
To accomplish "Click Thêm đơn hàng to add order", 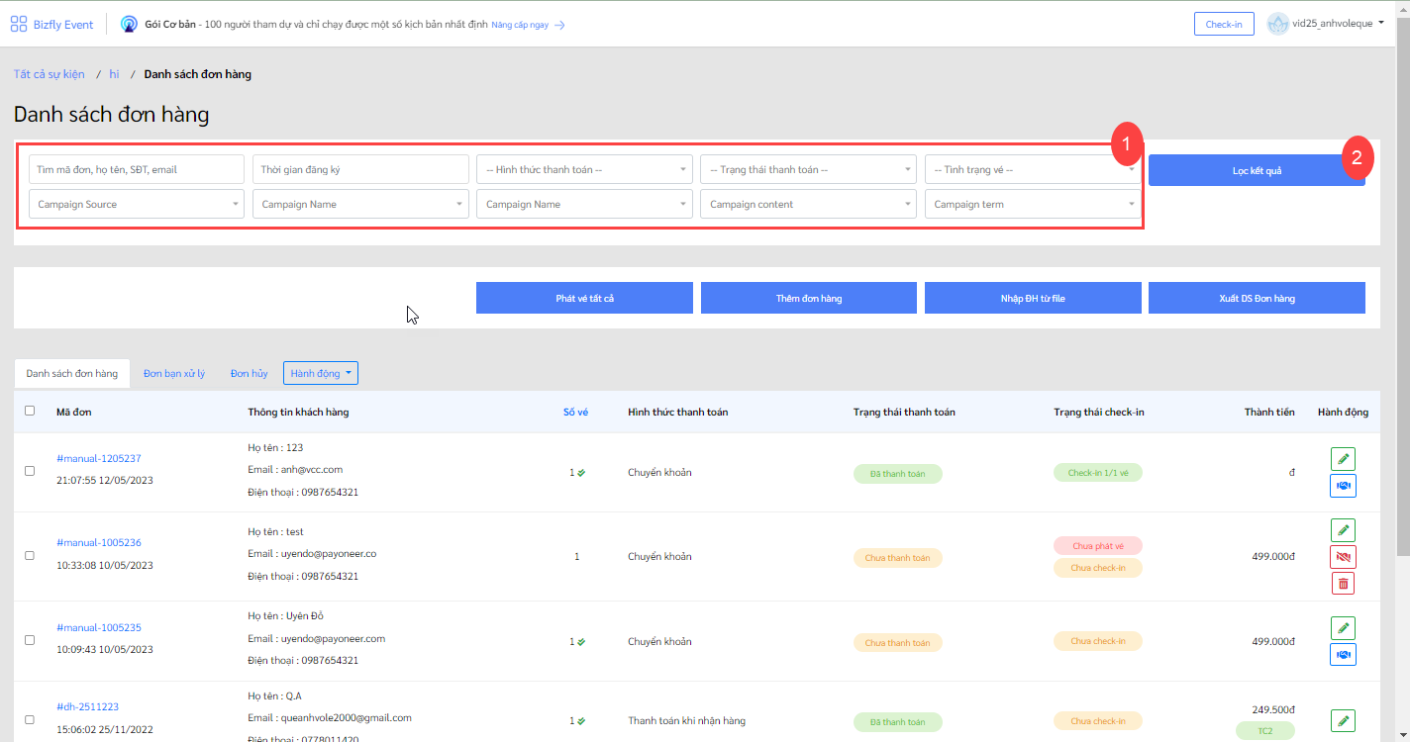I will (809, 298).
